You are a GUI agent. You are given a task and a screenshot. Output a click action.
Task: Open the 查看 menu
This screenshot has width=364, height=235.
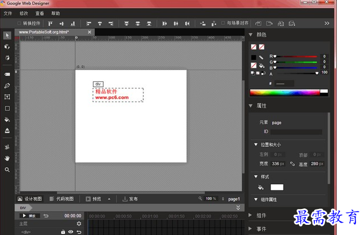[40, 14]
